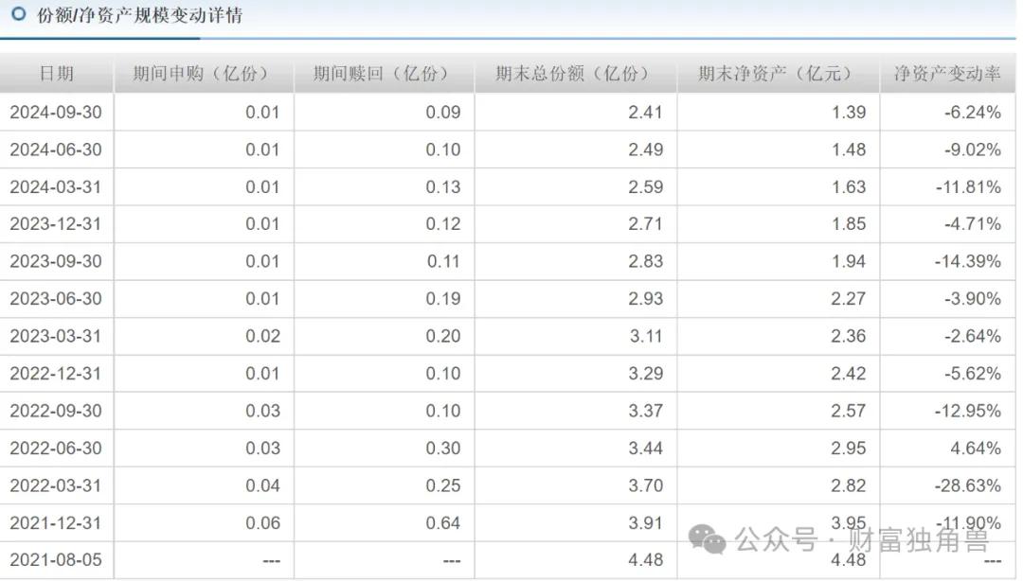The width and height of the screenshot is (1023, 581).
Task: Select the date cell 2021-12-31
Action: point(56,523)
